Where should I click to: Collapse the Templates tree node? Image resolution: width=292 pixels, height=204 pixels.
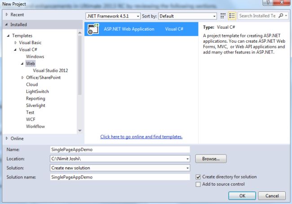[x=8, y=35]
